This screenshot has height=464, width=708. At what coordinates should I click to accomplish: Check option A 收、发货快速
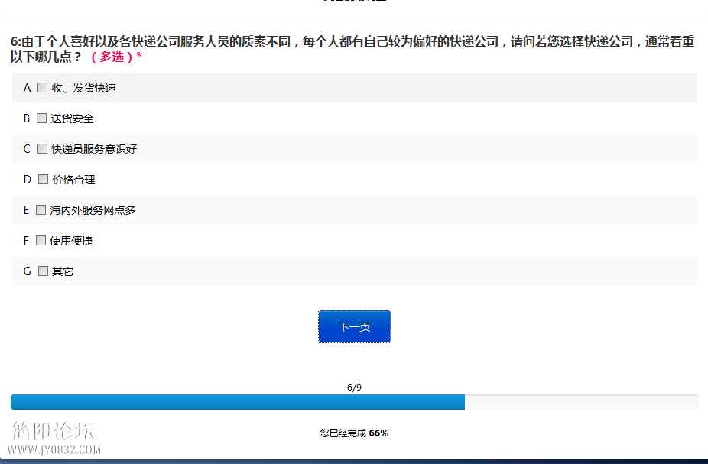[43, 88]
